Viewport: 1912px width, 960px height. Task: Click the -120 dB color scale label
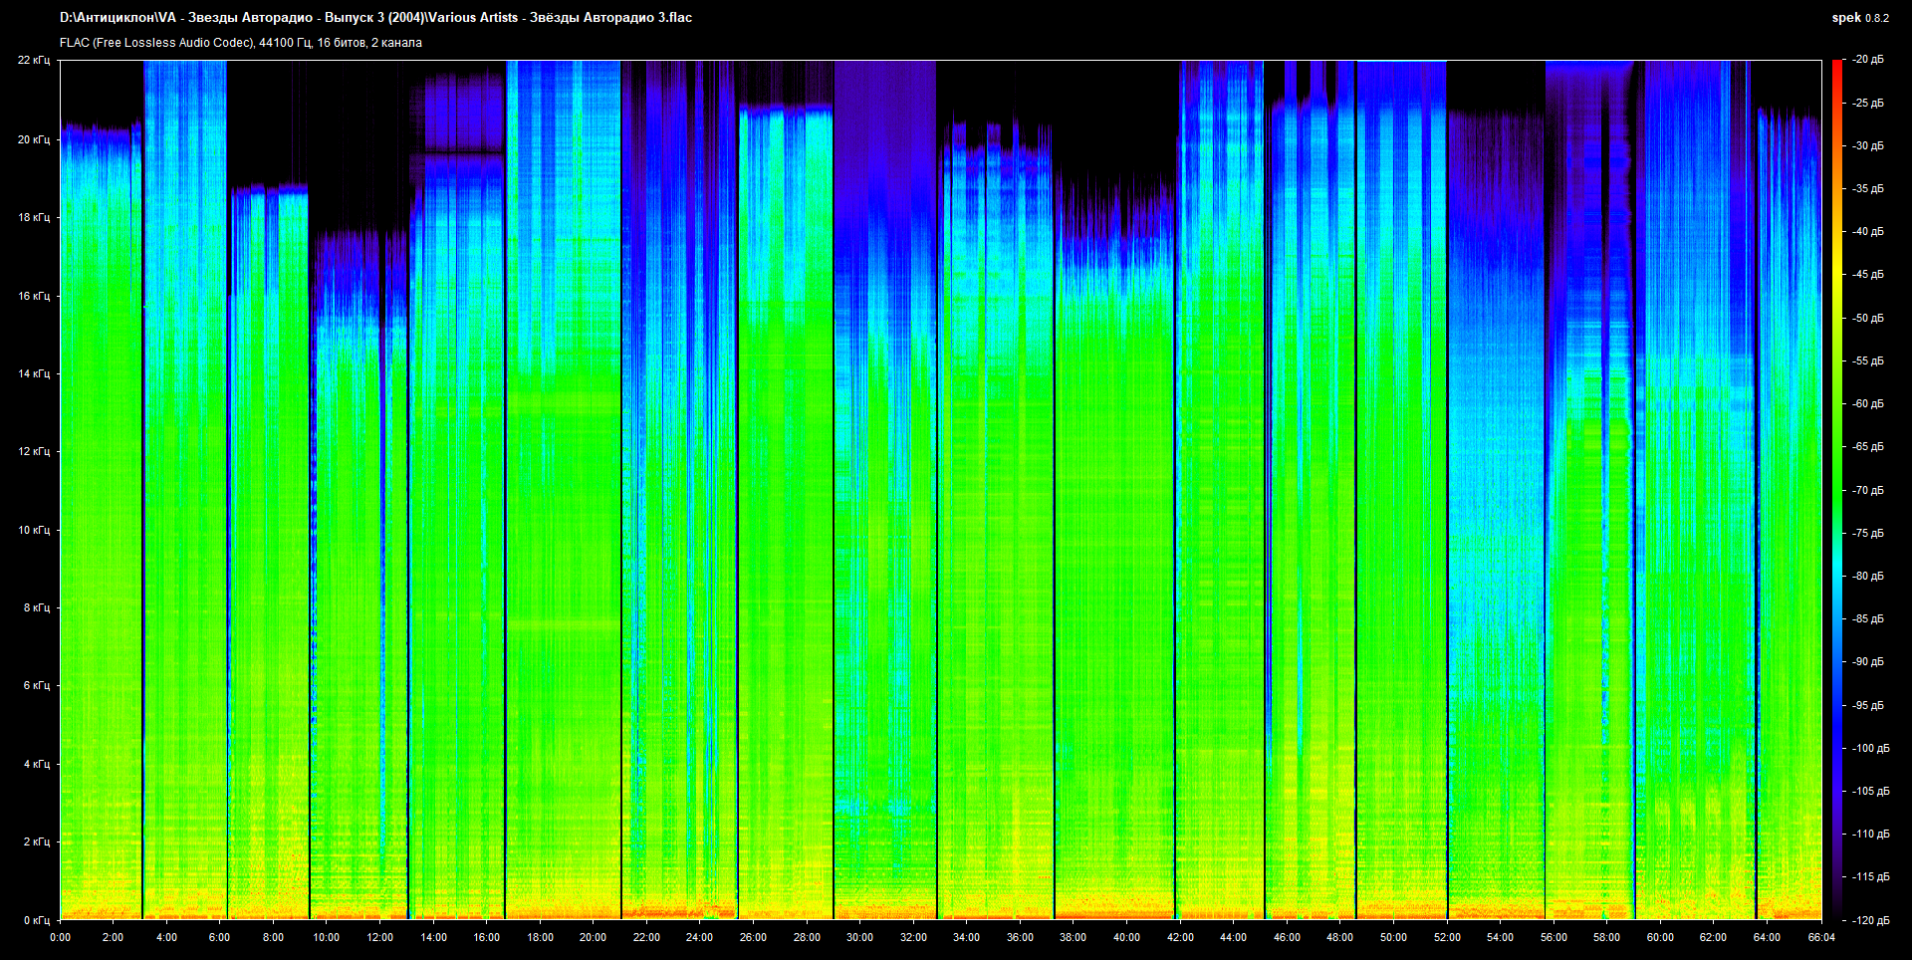tap(1869, 920)
